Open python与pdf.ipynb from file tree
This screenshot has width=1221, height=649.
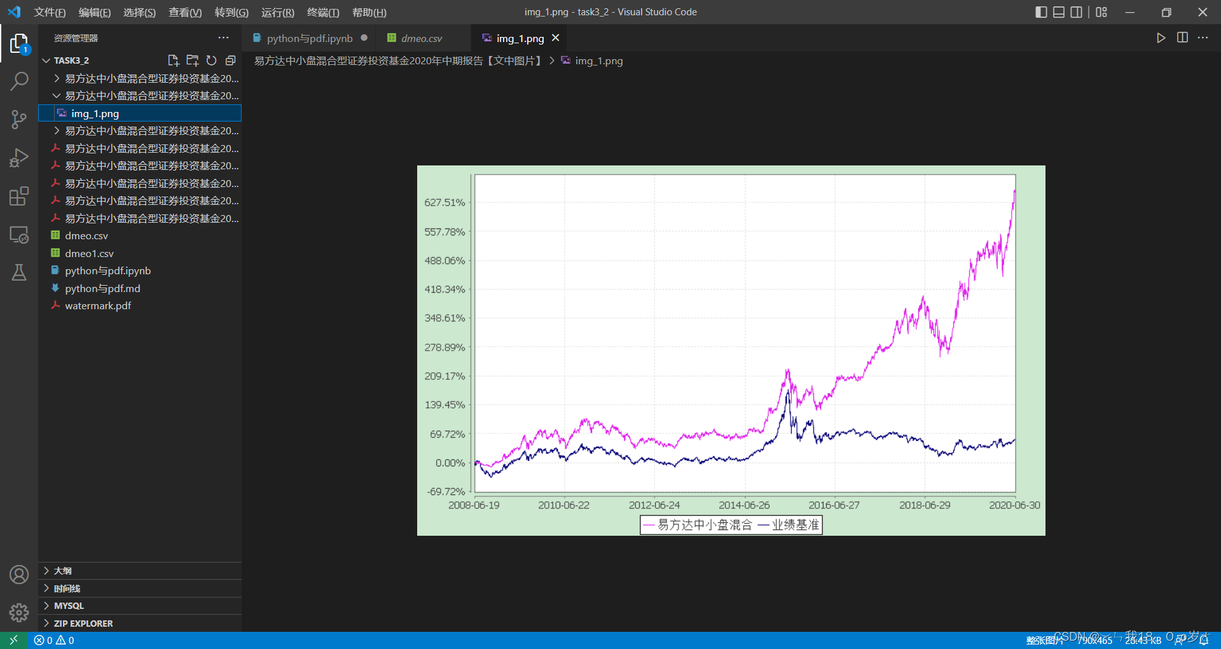tap(140, 270)
